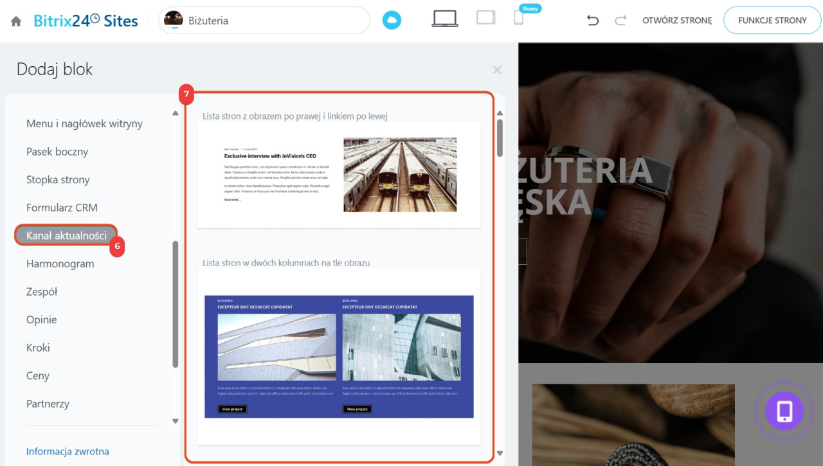Click the home icon
Viewport: 823px width, 466px height.
click(17, 21)
